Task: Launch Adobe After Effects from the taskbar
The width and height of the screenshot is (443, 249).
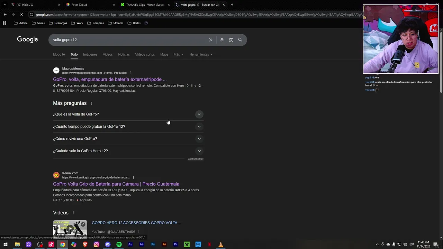Action: coord(142,245)
